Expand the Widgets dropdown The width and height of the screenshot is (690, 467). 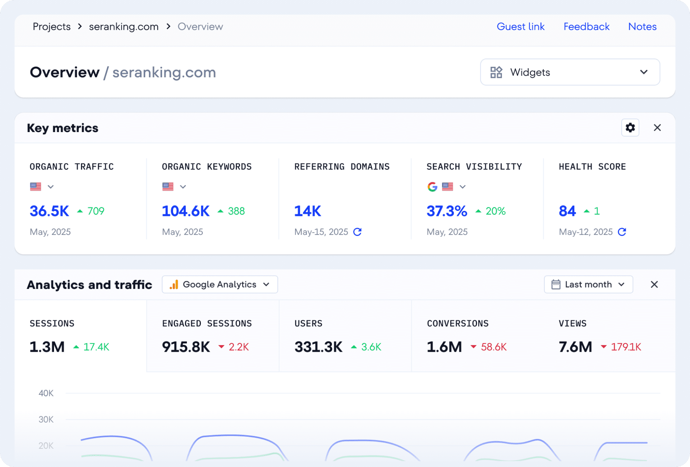pyautogui.click(x=570, y=72)
